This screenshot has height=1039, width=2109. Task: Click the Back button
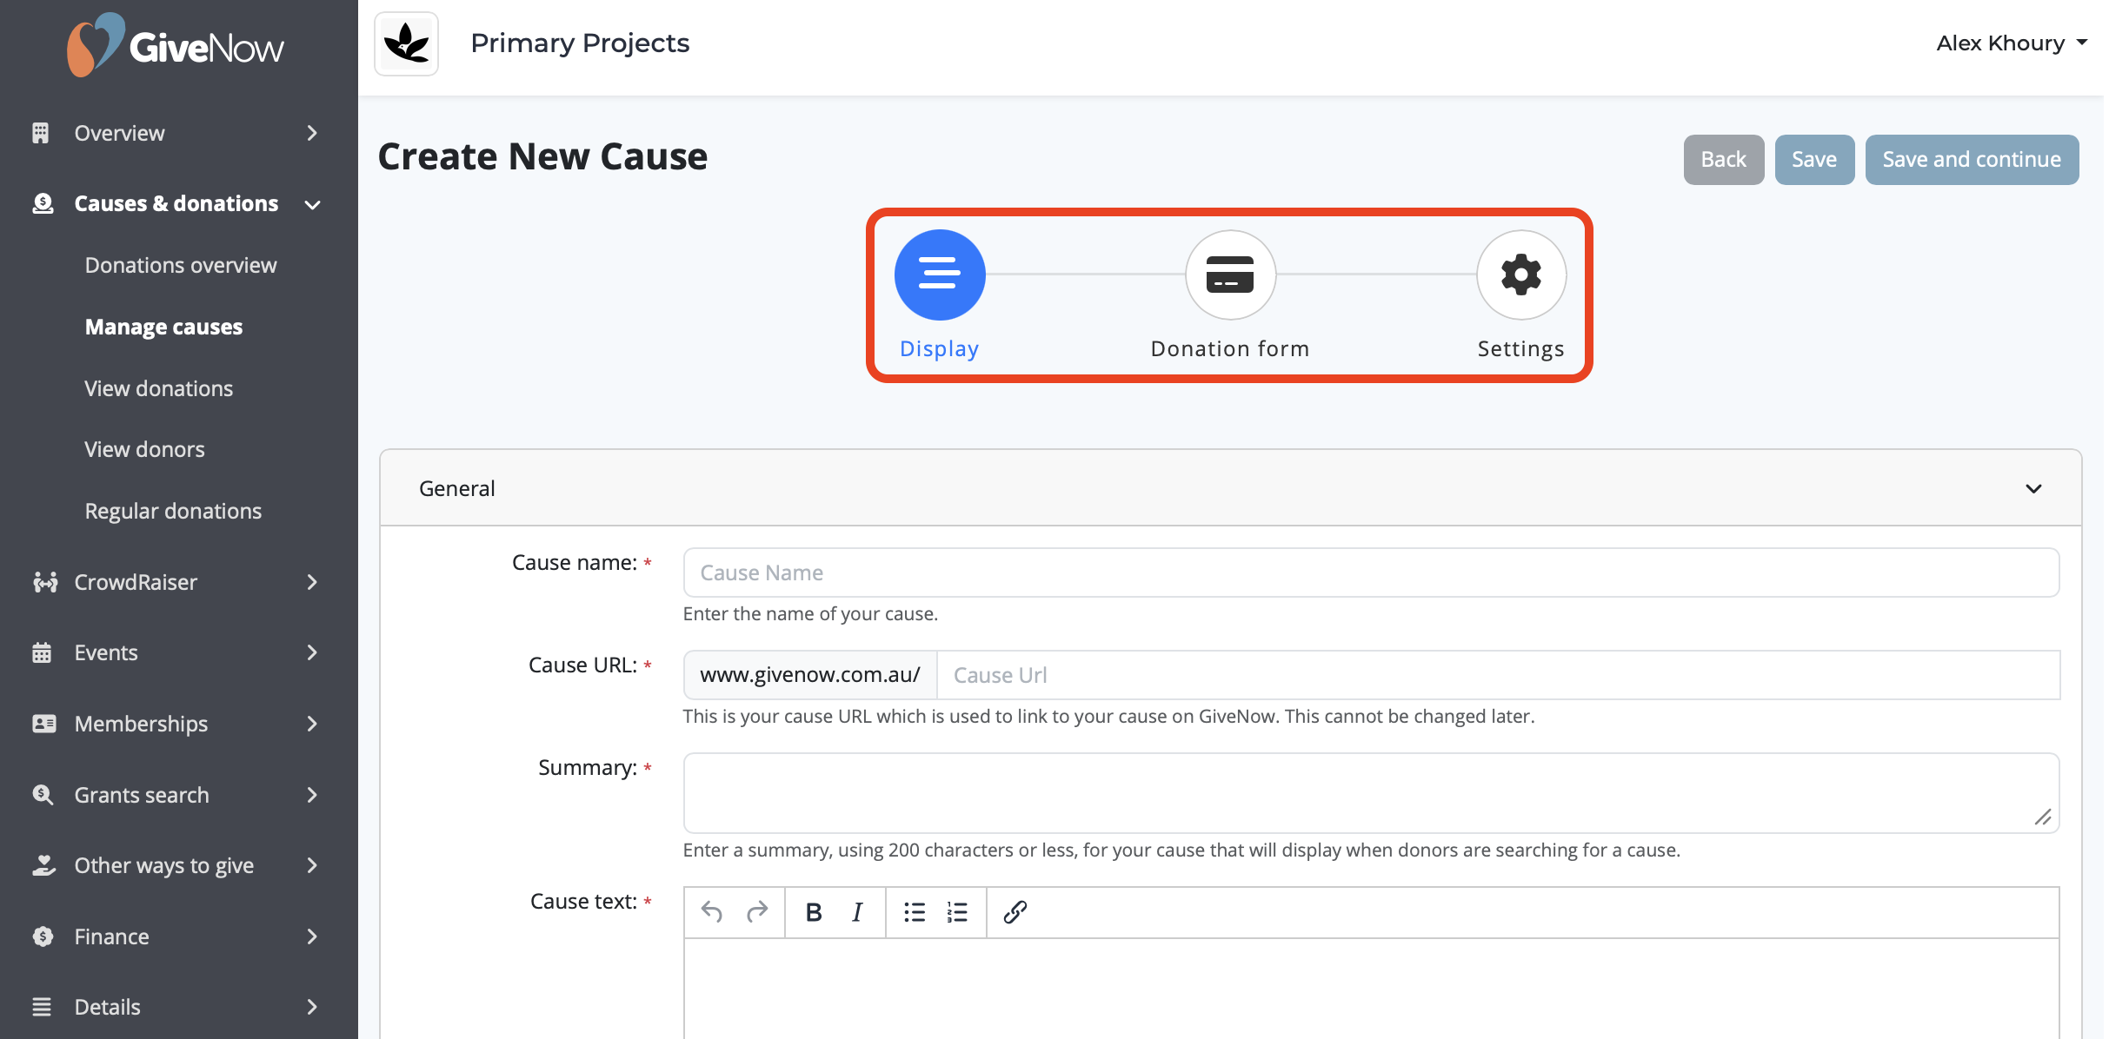(1723, 160)
